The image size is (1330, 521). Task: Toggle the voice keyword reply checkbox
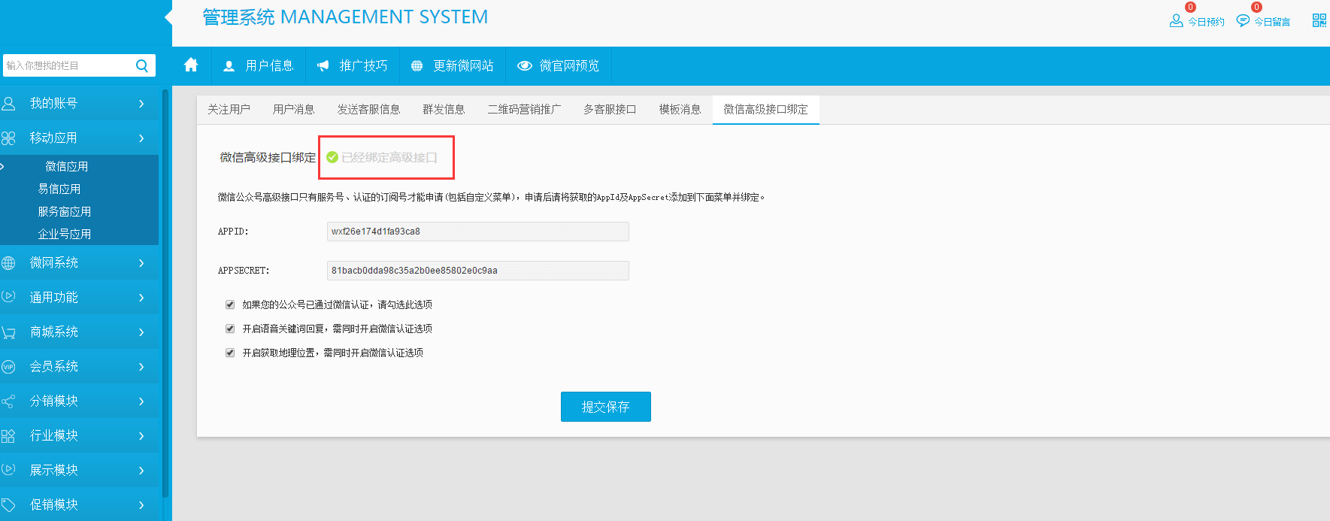coord(230,329)
